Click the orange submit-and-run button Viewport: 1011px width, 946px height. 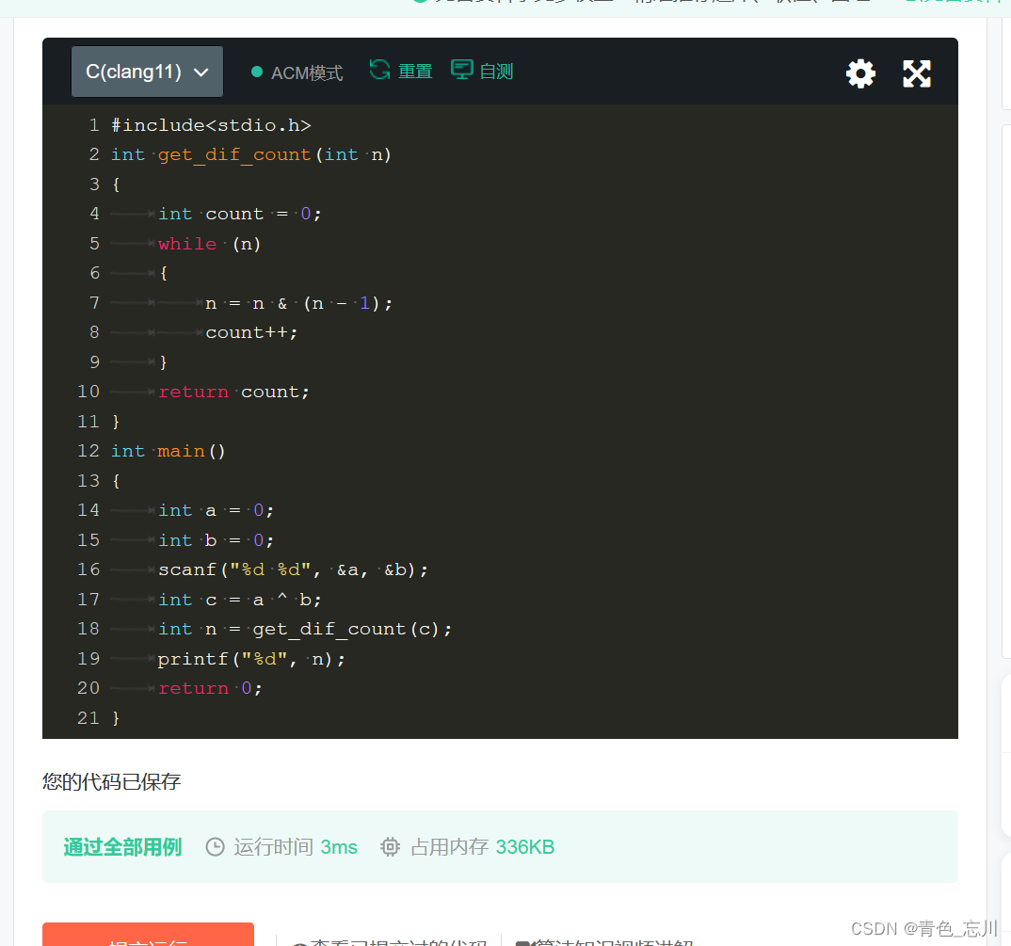tap(149, 935)
